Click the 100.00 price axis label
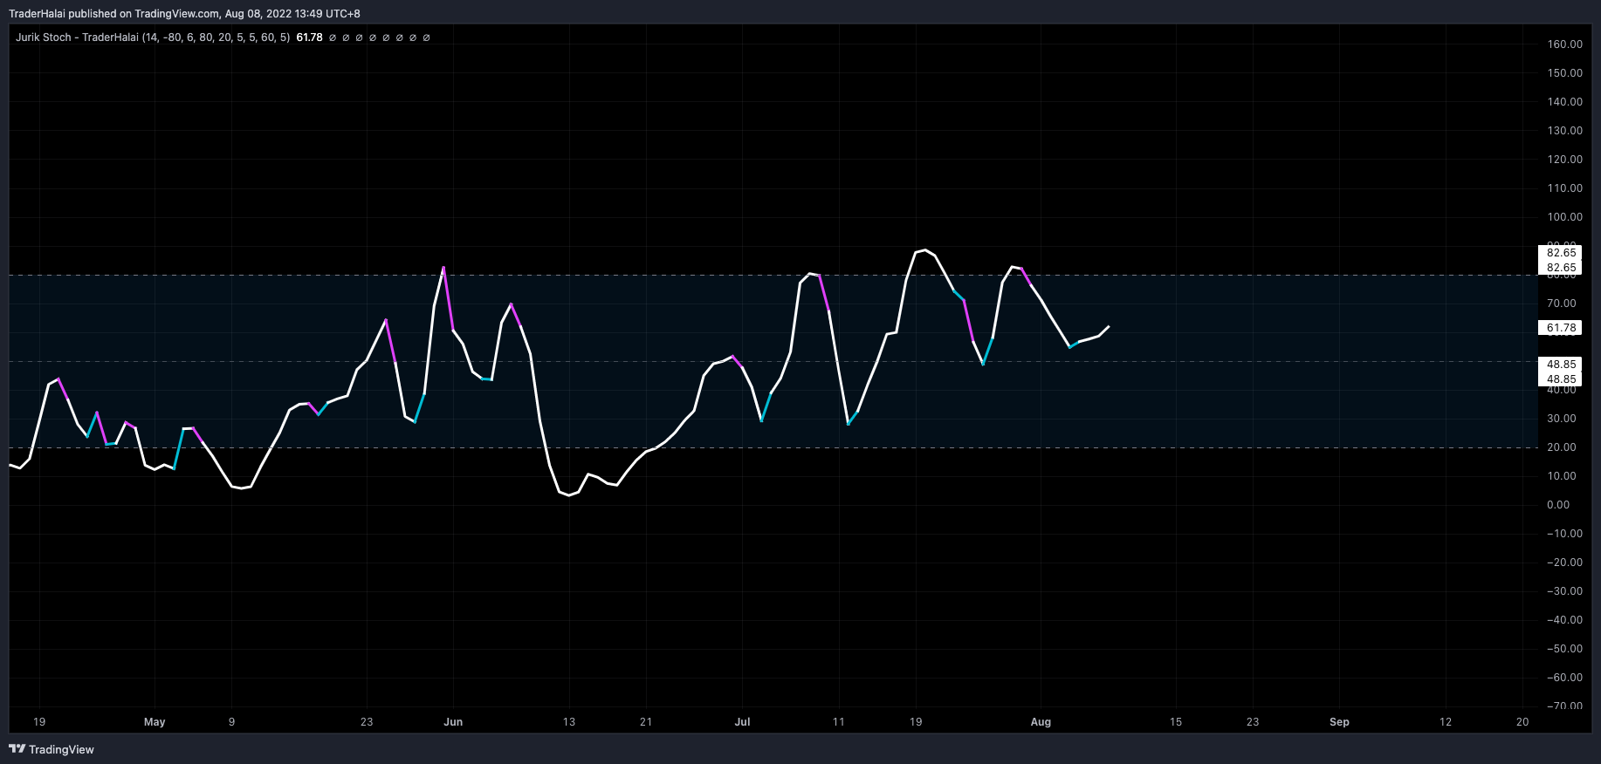Image resolution: width=1601 pixels, height=764 pixels. coord(1564,217)
